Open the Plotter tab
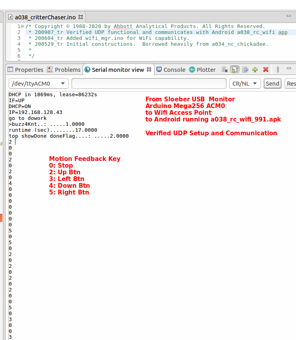 coord(202,69)
